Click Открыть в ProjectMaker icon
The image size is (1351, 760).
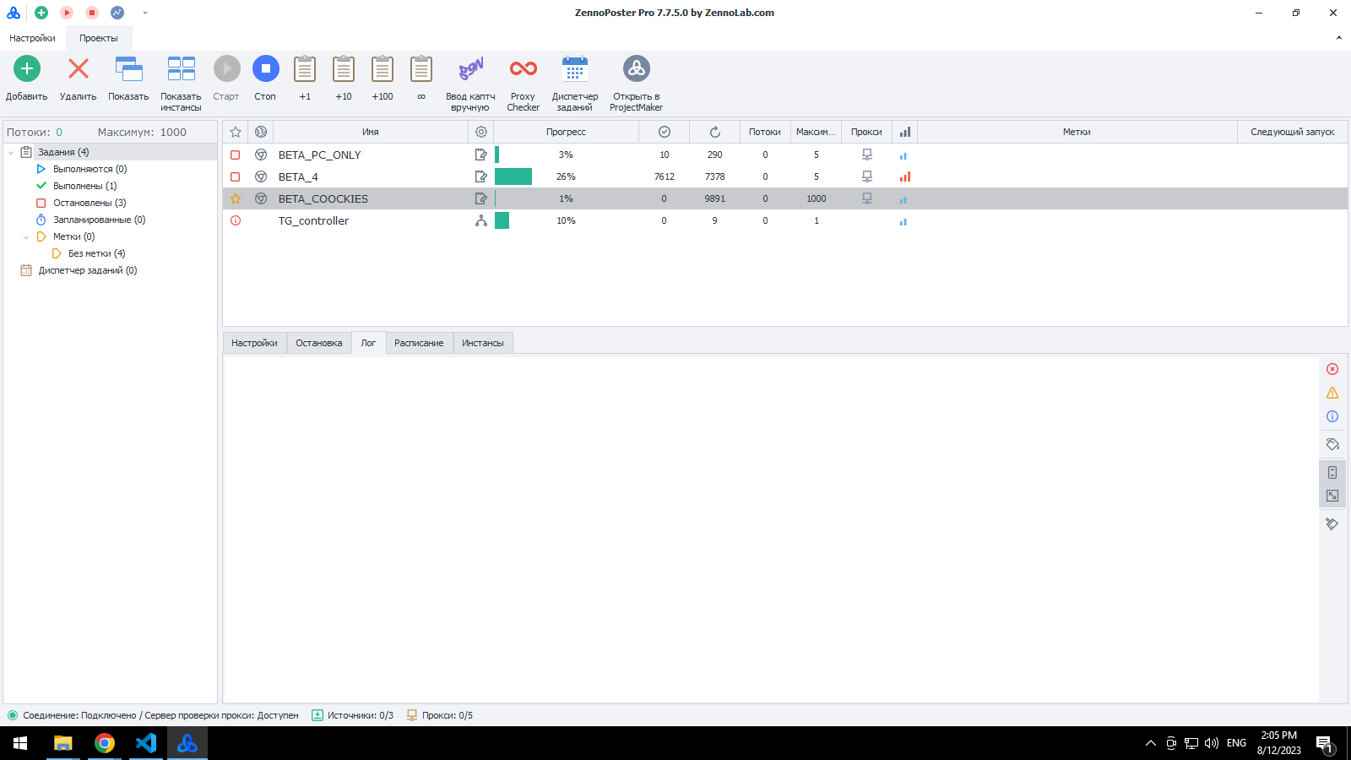637,68
